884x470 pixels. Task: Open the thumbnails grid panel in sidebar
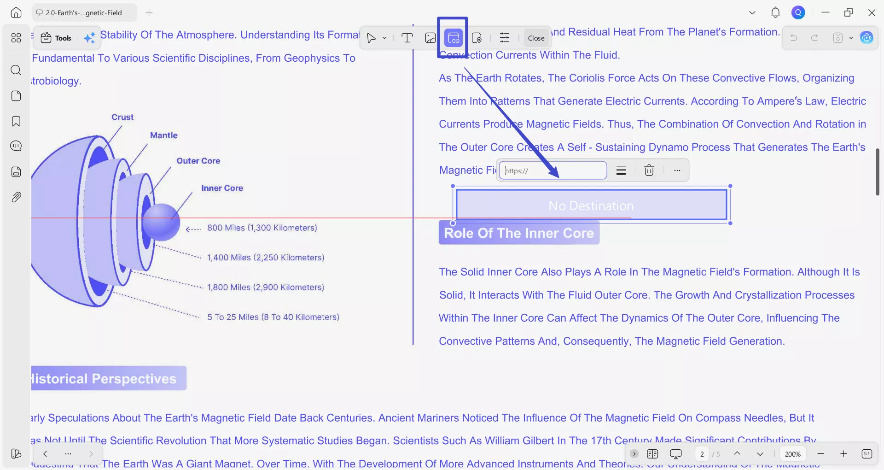point(16,38)
